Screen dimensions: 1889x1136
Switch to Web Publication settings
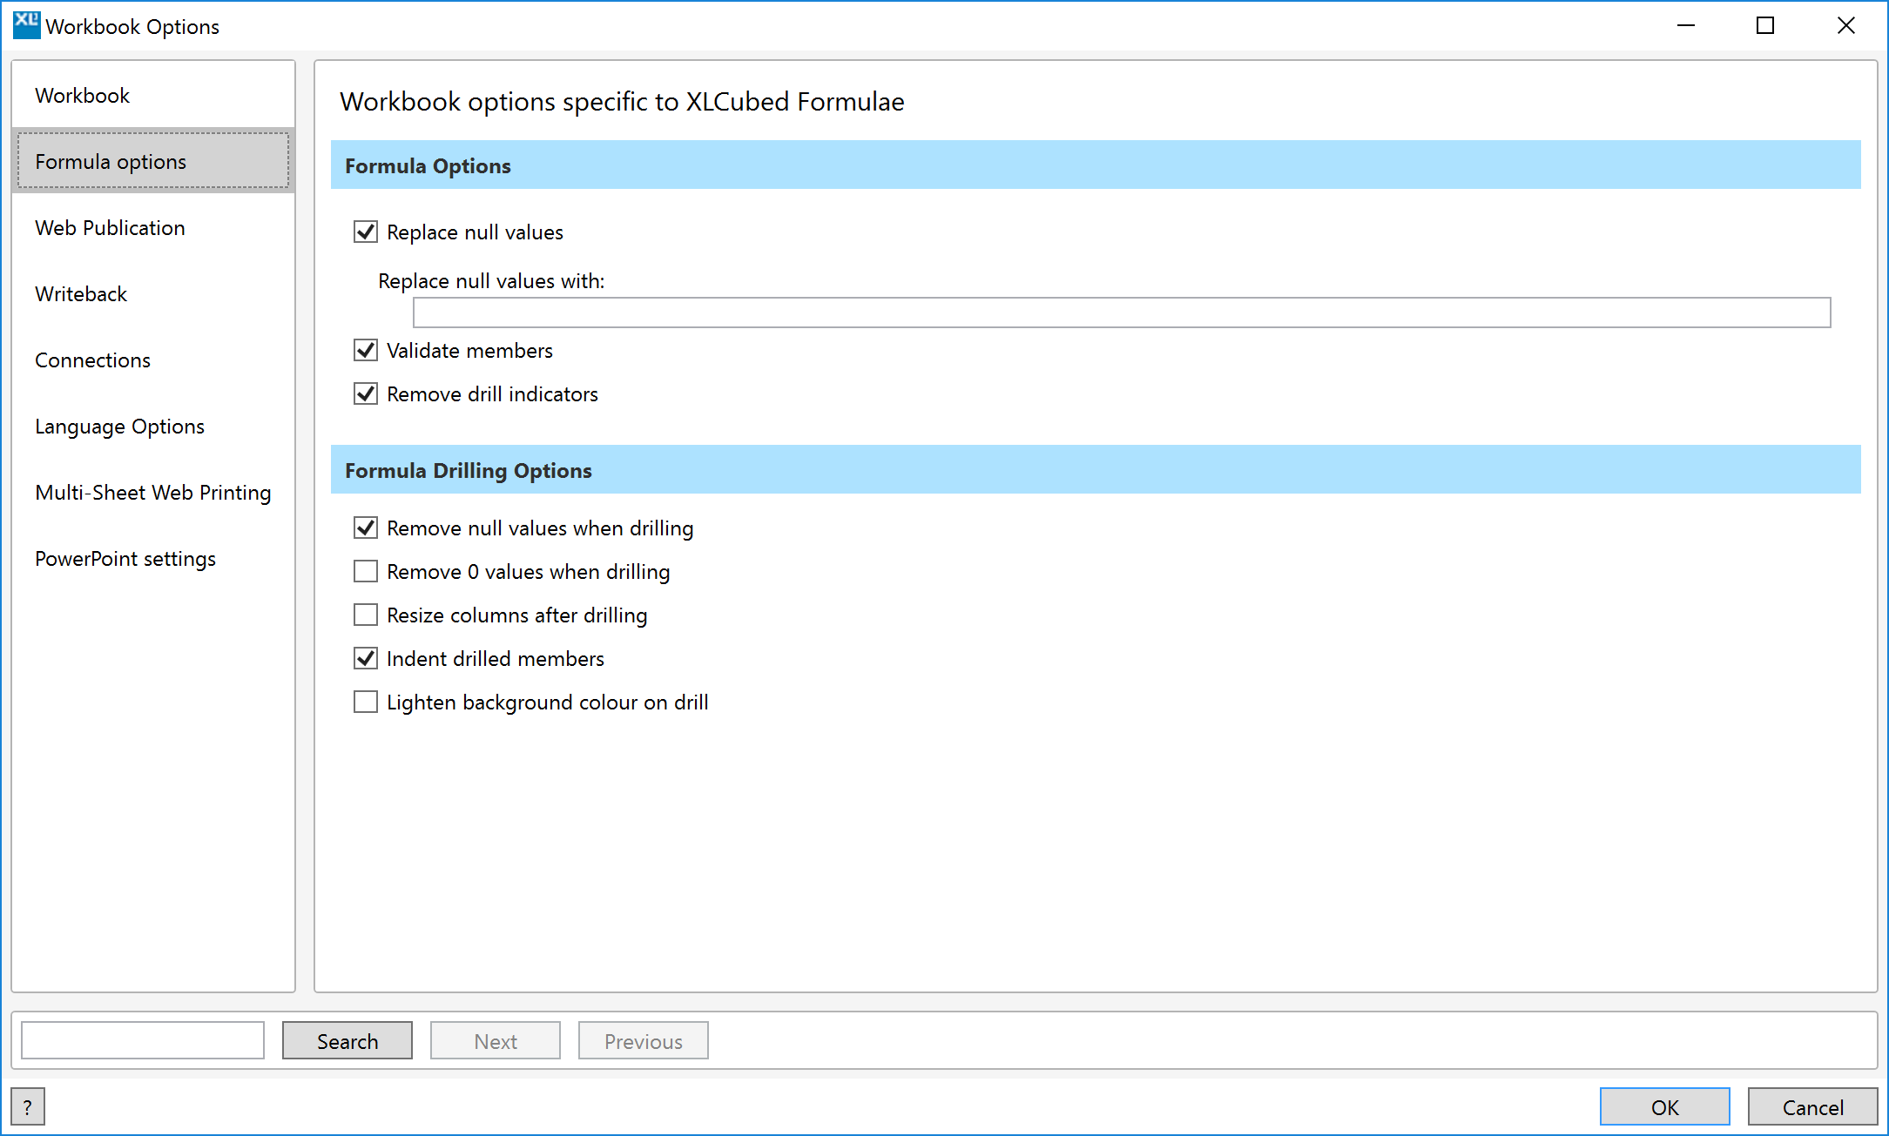[153, 228]
